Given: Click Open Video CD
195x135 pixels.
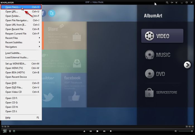Looking at the screenshot, I should tap(21, 92).
